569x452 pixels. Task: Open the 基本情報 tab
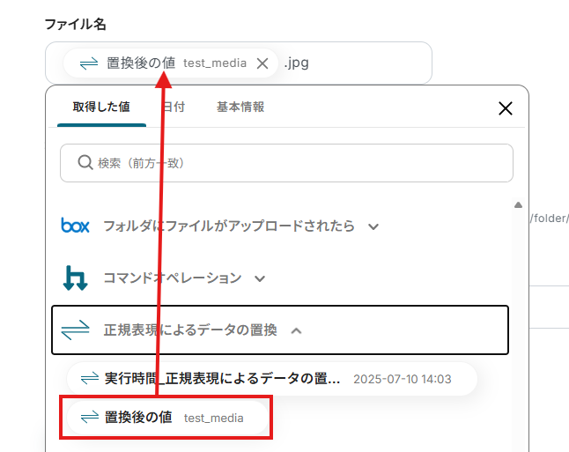(x=240, y=107)
